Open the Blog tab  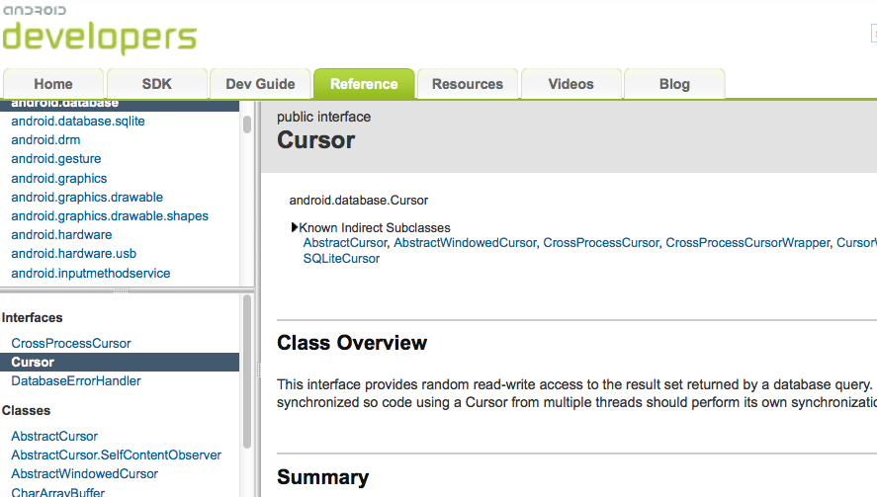tap(674, 84)
